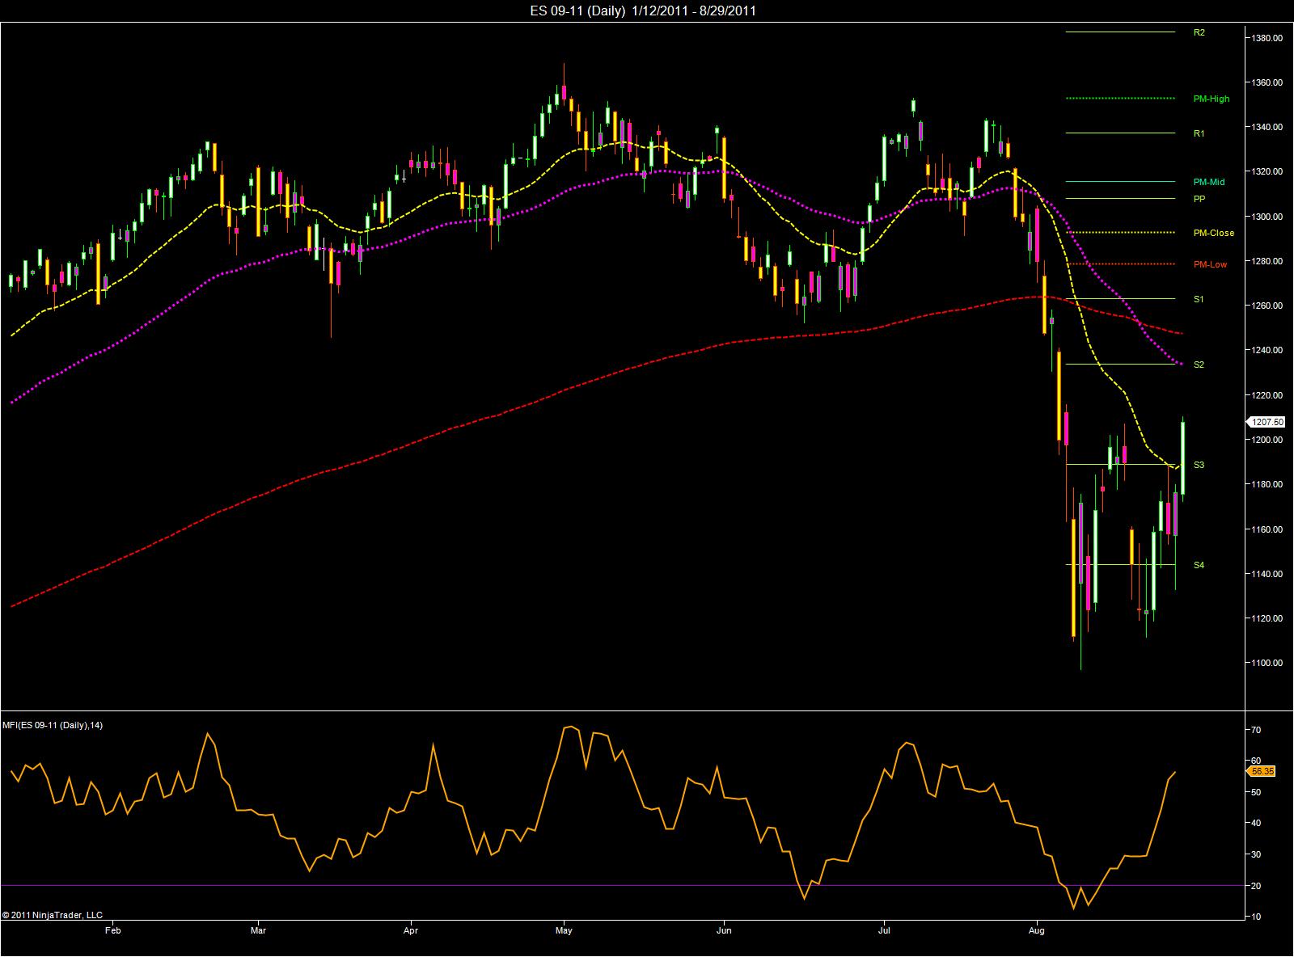Click the 1180.00 price axis label
1294x957 pixels.
[1268, 484]
